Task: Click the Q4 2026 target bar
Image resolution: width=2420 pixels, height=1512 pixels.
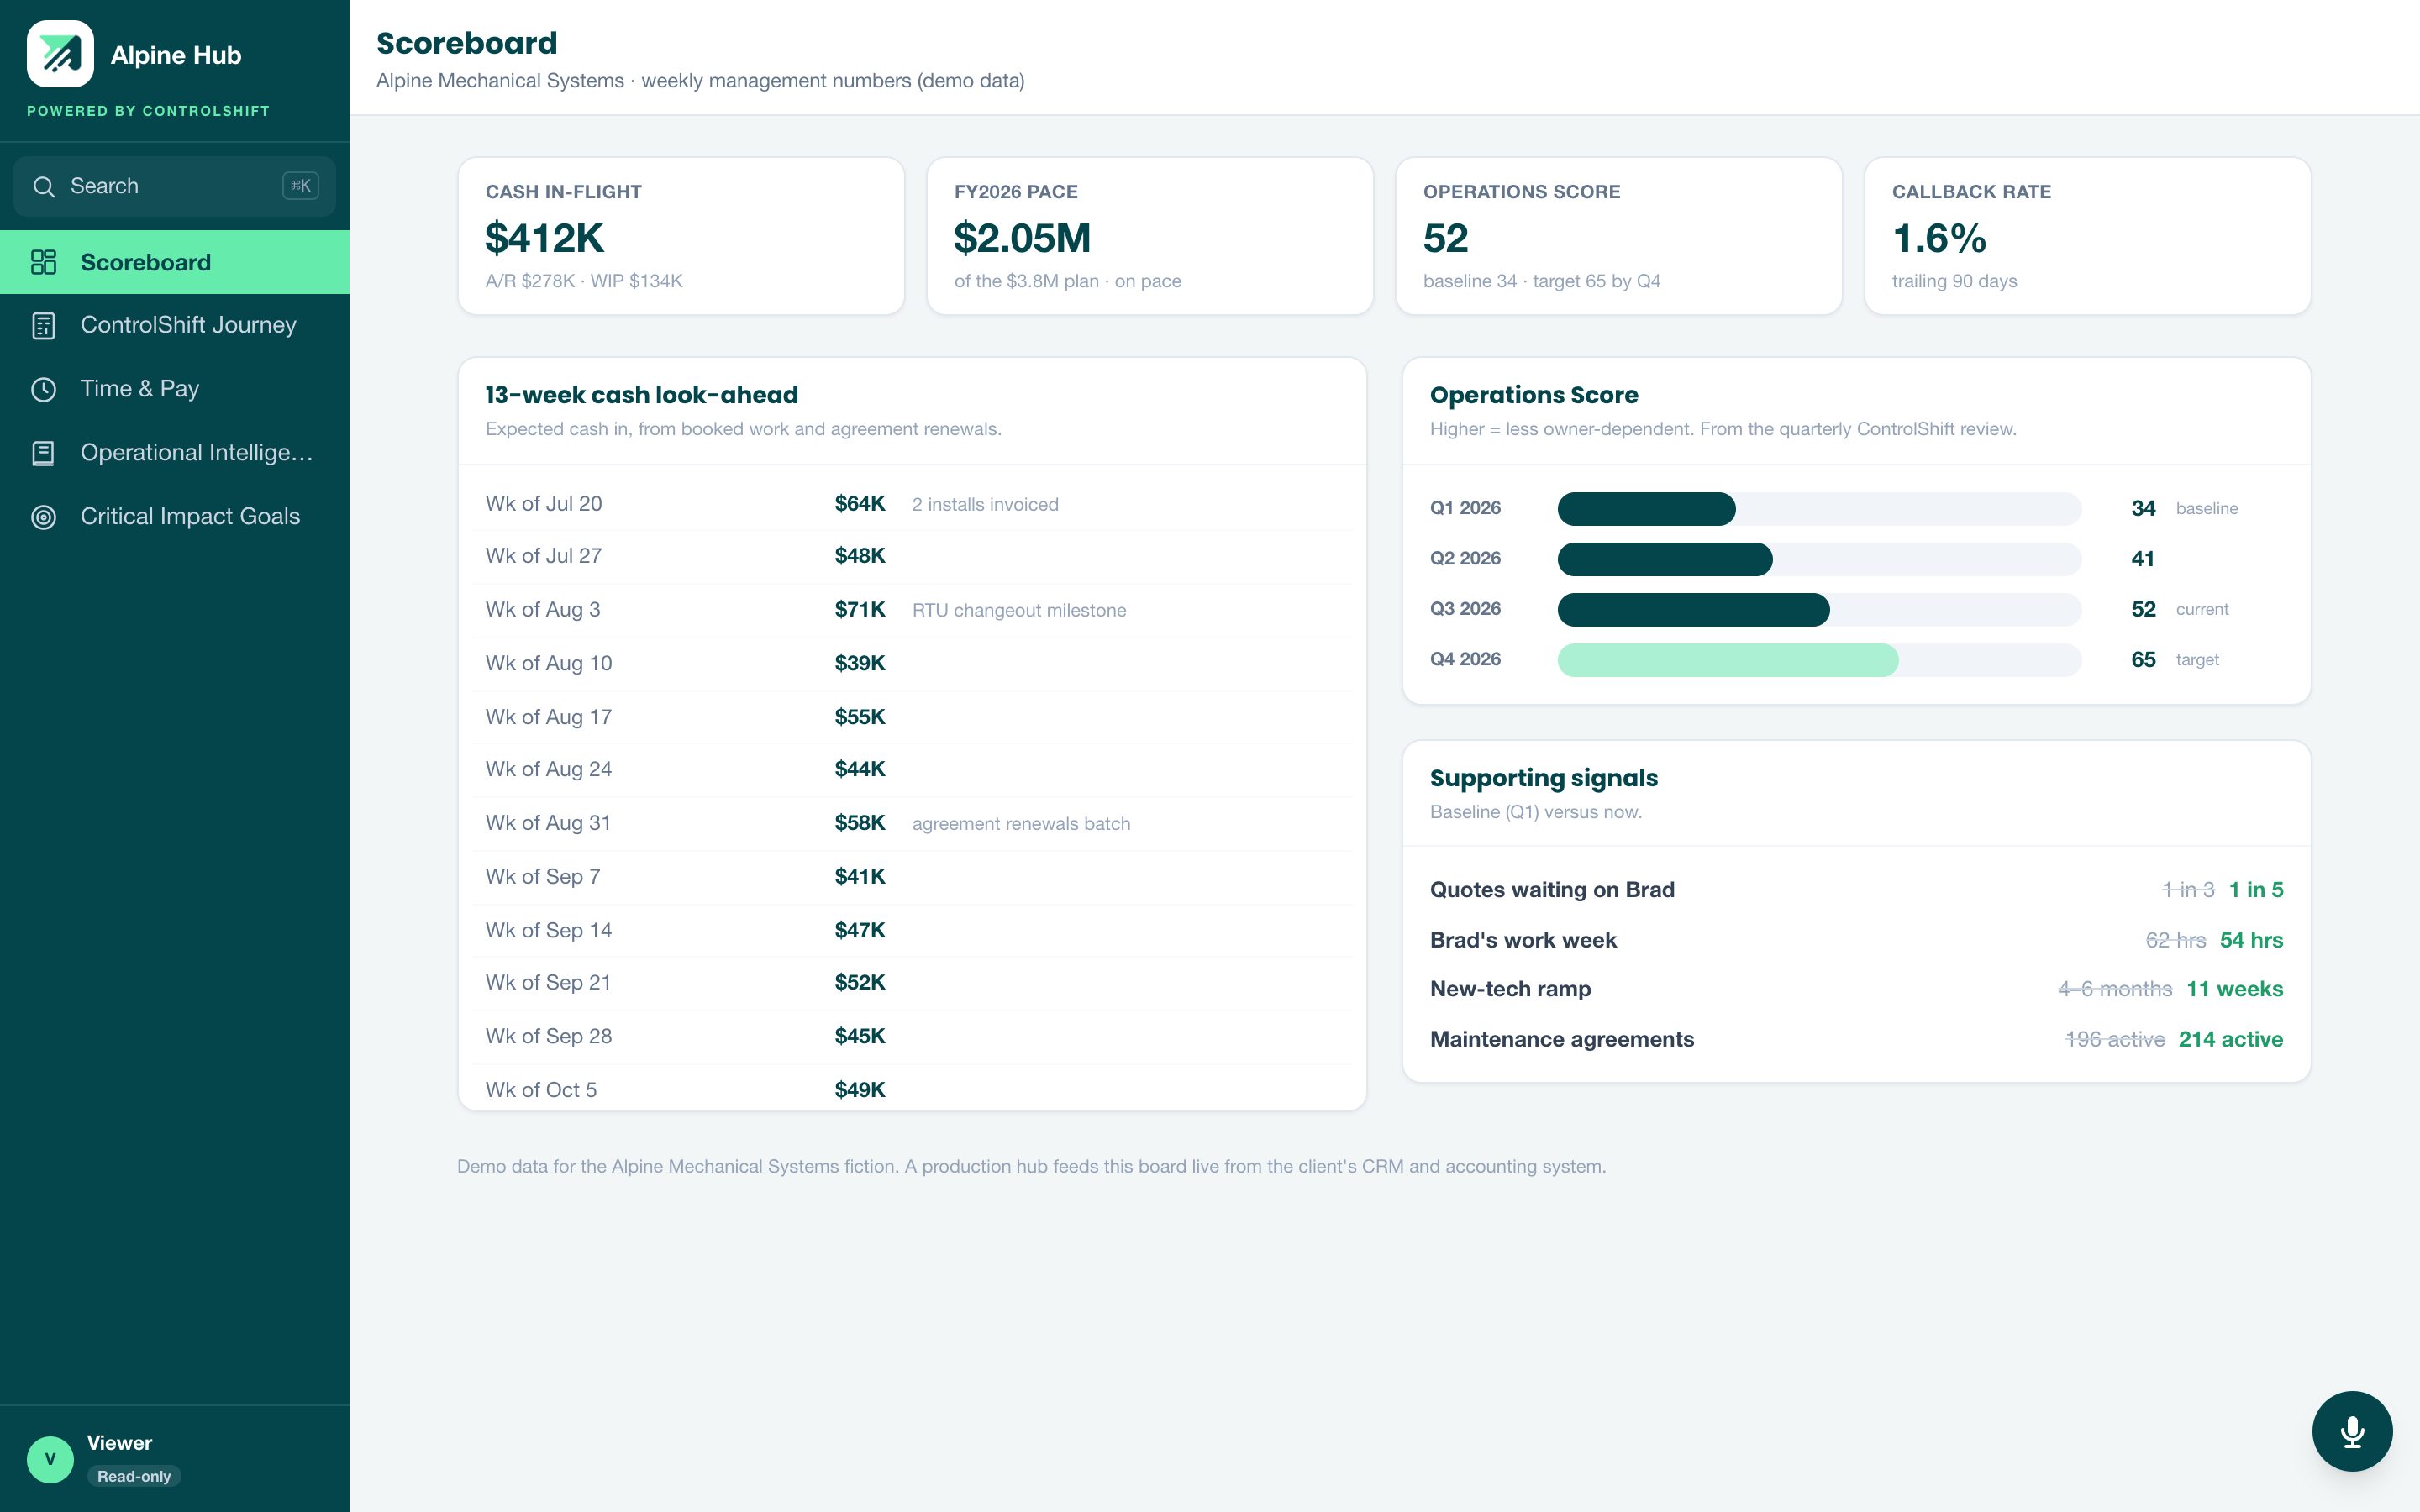Action: (x=1819, y=660)
